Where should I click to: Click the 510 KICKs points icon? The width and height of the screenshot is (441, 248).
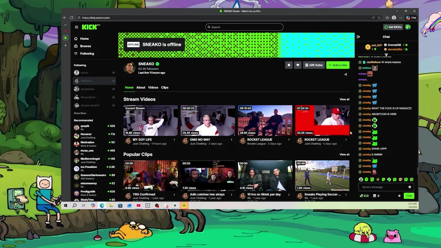click(364, 196)
